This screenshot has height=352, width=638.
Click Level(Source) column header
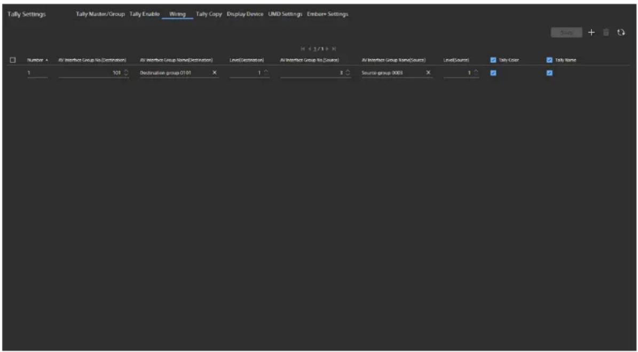(456, 60)
